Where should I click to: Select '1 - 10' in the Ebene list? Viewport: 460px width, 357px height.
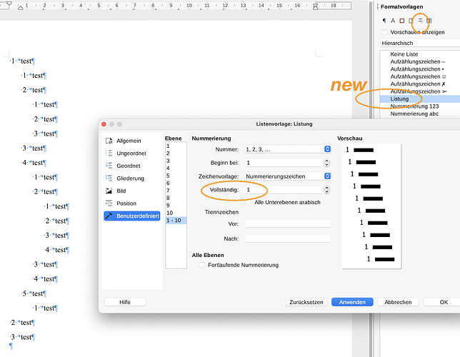coord(176,221)
